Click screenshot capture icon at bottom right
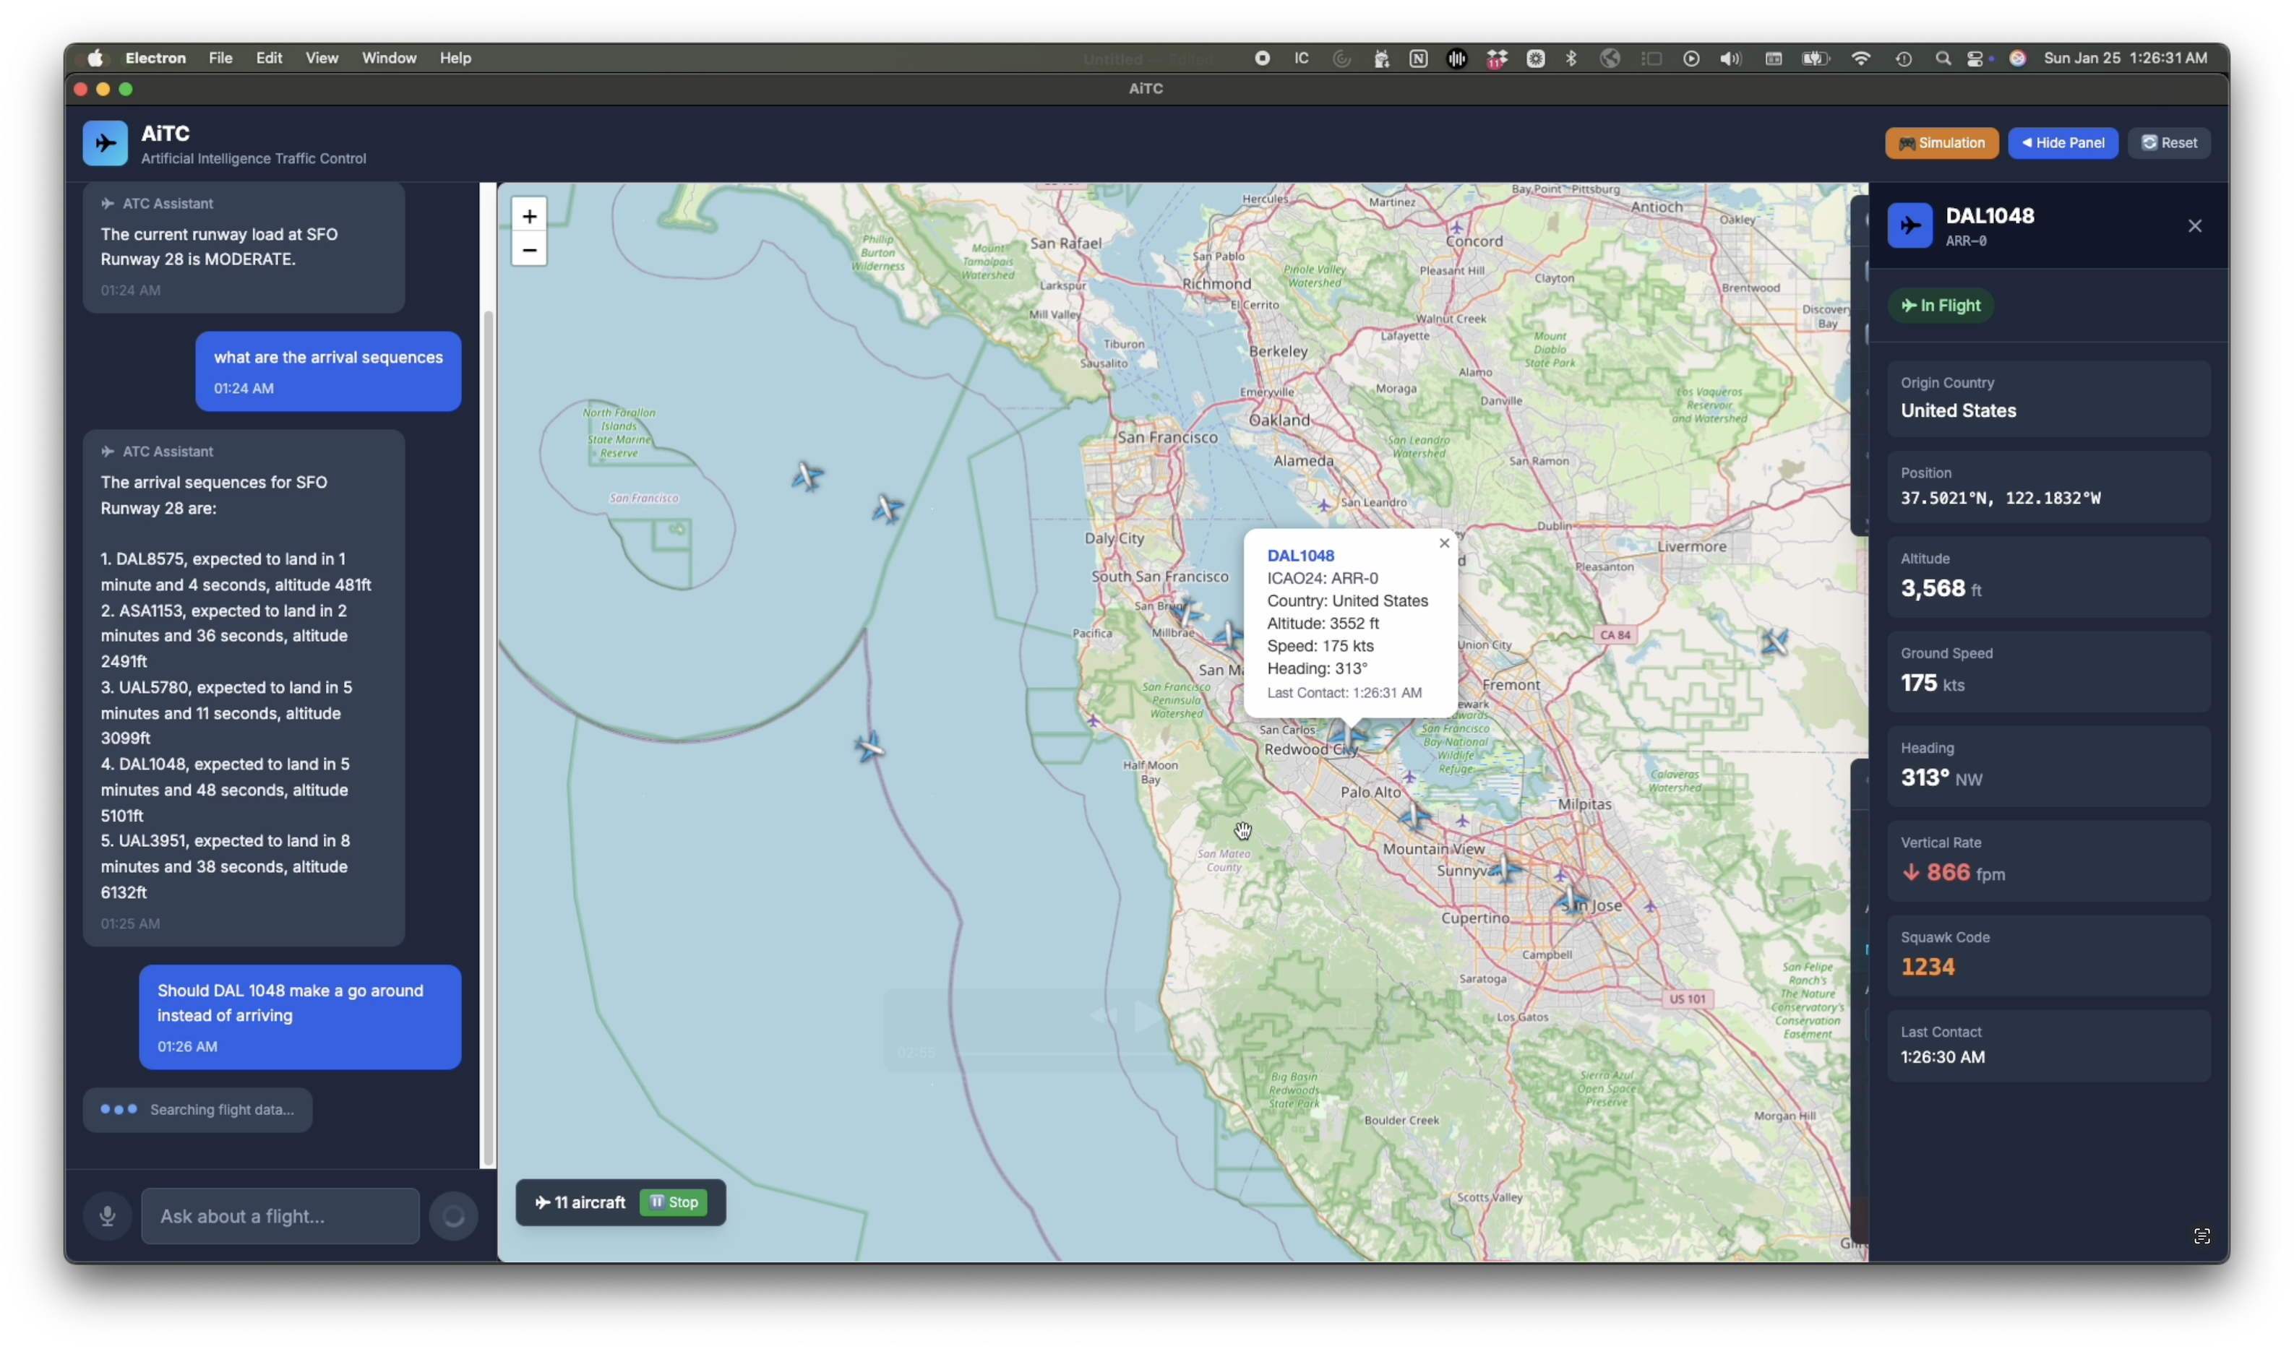Image resolution: width=2294 pixels, height=1349 pixels. (2201, 1236)
